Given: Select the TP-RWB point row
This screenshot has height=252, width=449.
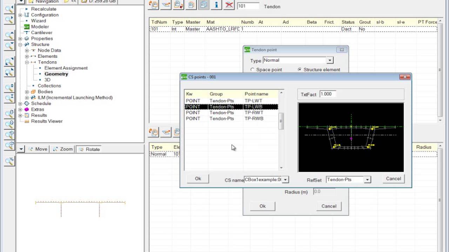Looking at the screenshot, I should tap(232, 119).
